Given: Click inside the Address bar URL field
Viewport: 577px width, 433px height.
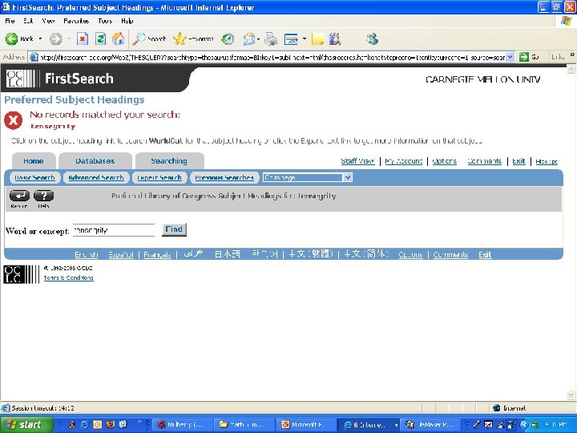Looking at the screenshot, I should 272,57.
